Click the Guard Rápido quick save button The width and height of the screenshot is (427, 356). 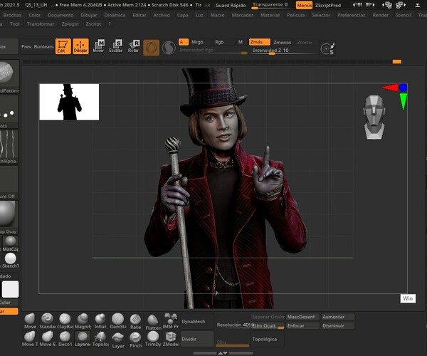231,5
